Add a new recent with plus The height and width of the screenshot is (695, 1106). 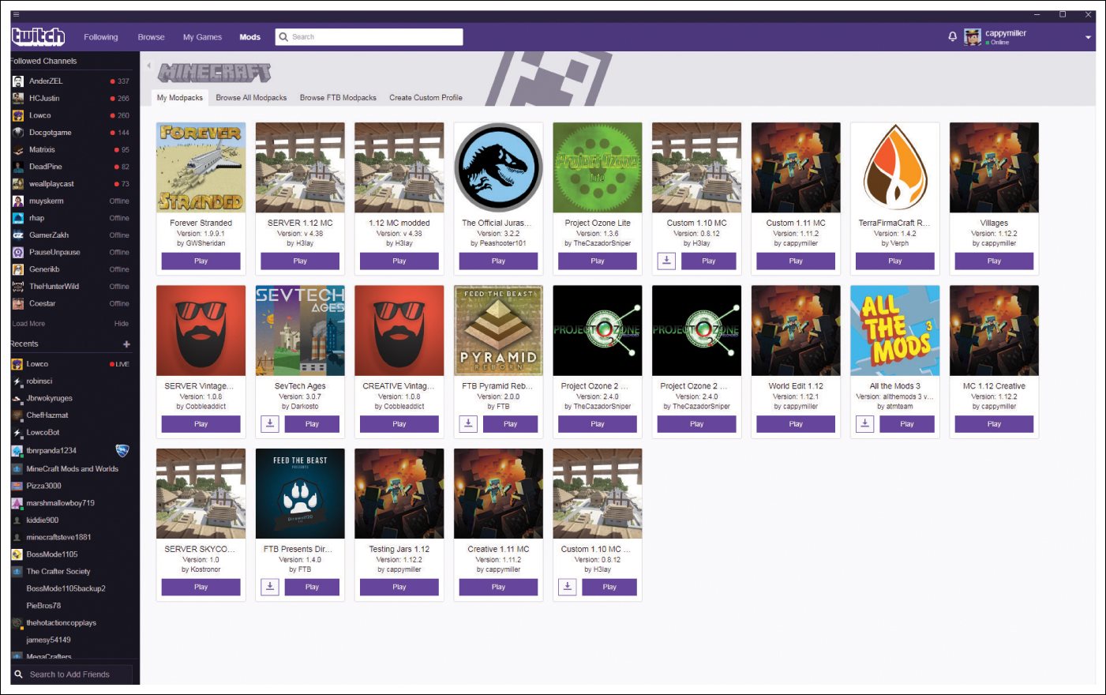click(x=126, y=344)
